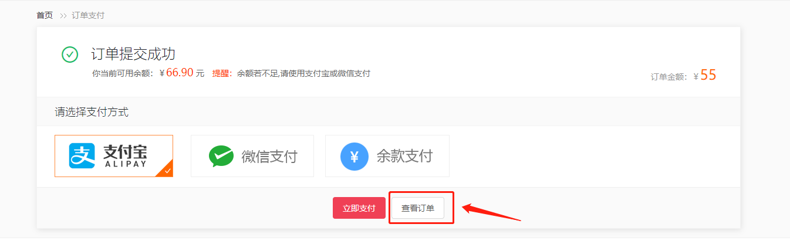
Task: Click the breadcrumb double-arrow separator
Action: (63, 15)
